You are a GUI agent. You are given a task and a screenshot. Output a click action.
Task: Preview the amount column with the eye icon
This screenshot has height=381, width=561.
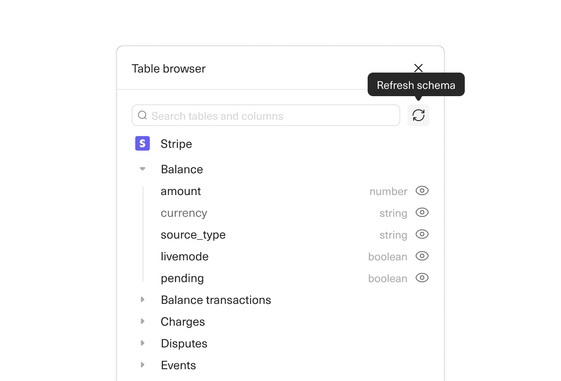[422, 191]
